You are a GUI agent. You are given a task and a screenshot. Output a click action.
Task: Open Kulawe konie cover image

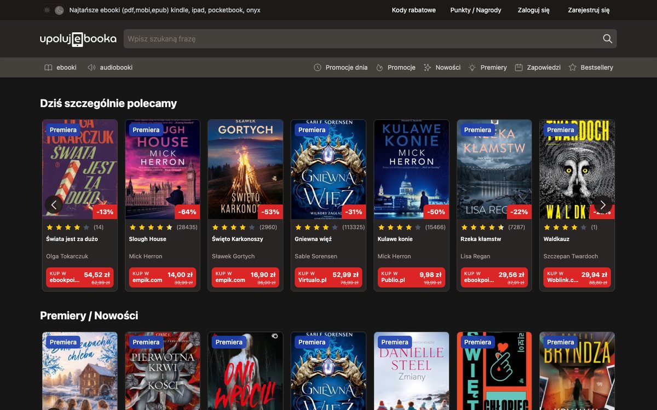(x=411, y=169)
